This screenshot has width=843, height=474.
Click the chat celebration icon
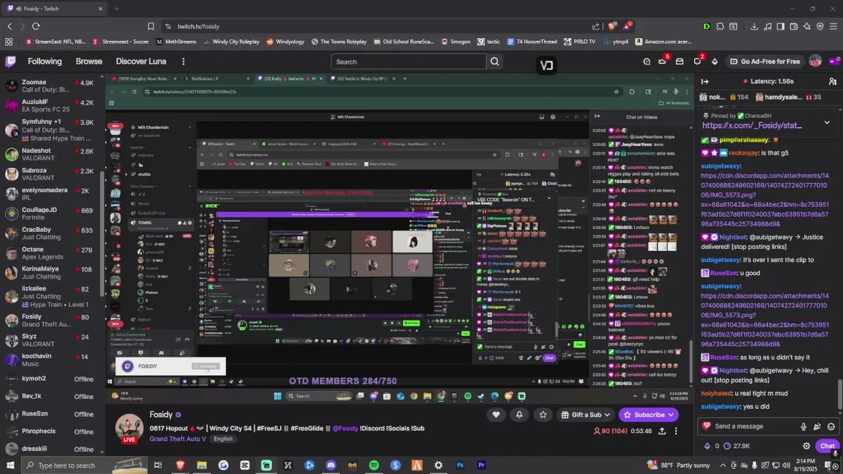(x=817, y=427)
